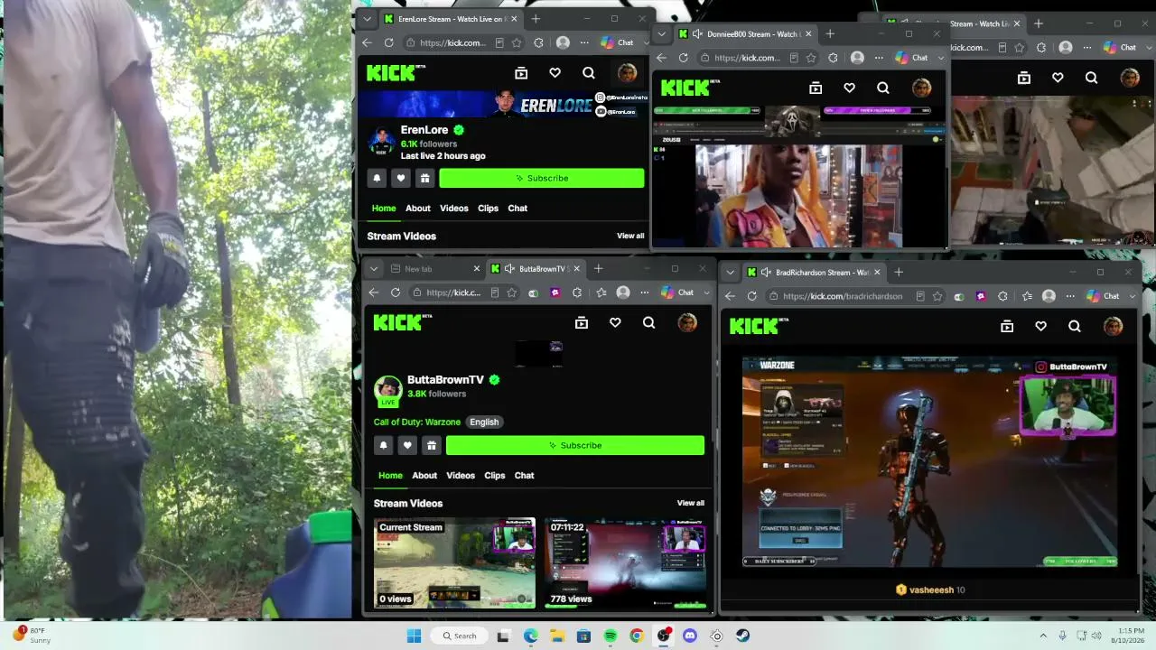Open browser extensions in the ErenLore window
1156x650 pixels.
pos(539,42)
